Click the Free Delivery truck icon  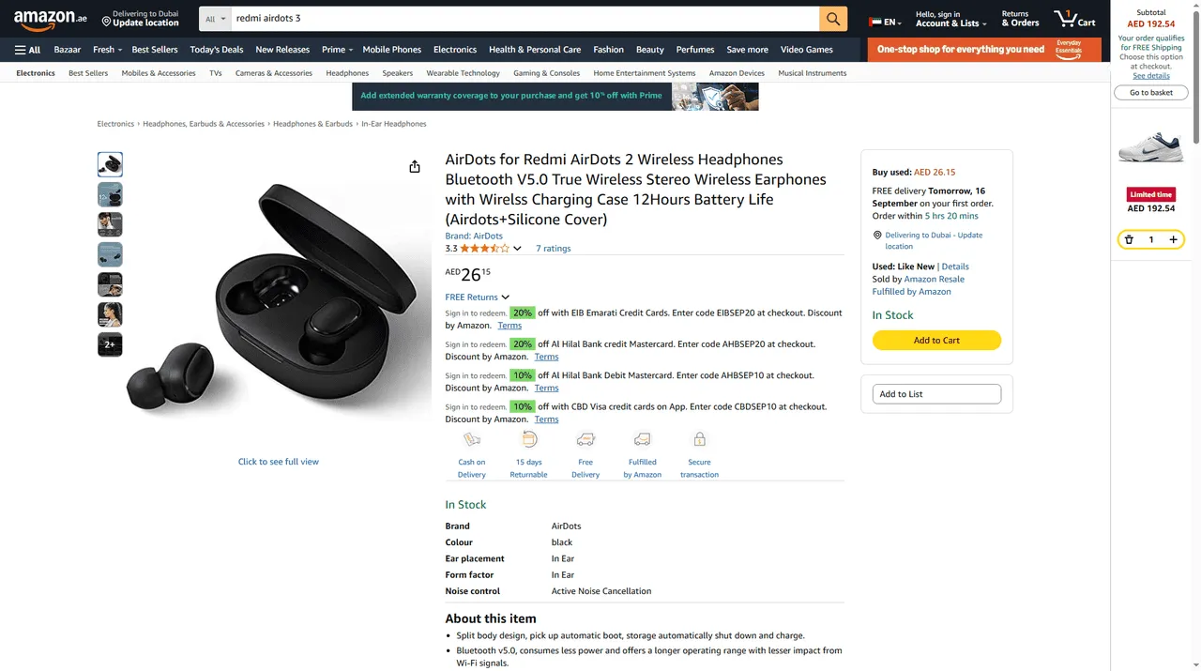tap(585, 439)
